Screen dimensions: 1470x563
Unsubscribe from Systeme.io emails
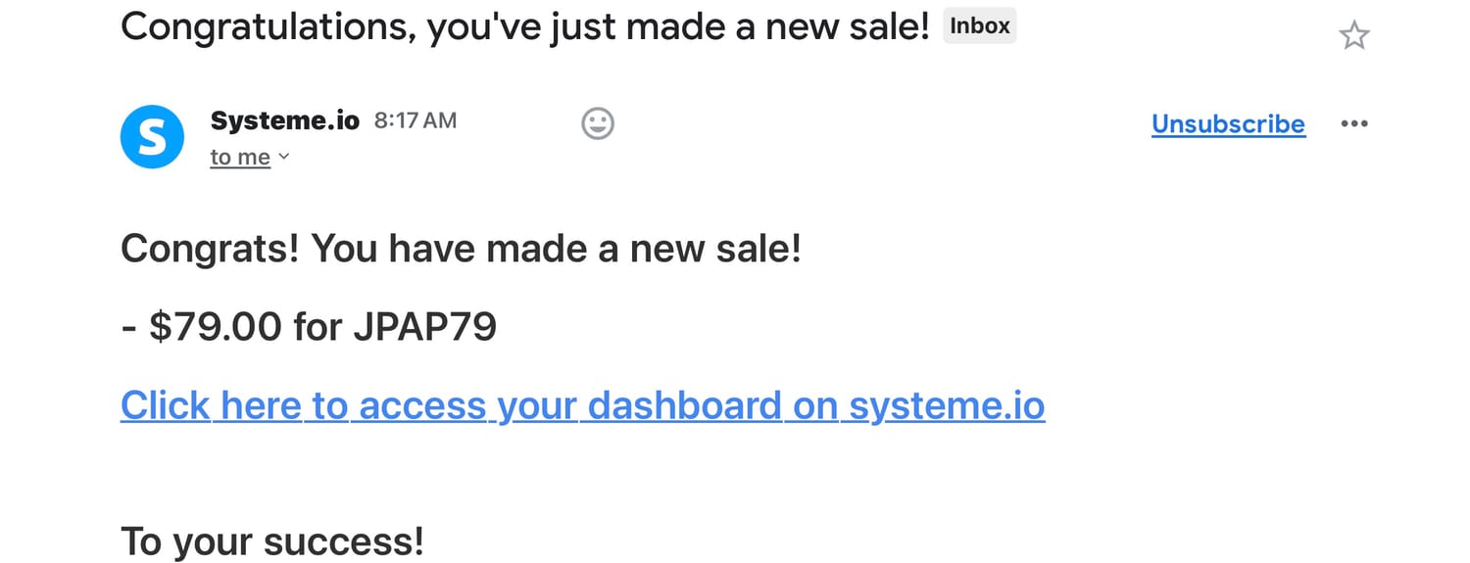tap(1228, 124)
